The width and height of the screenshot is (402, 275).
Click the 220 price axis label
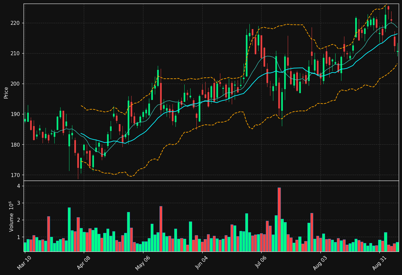15,23
